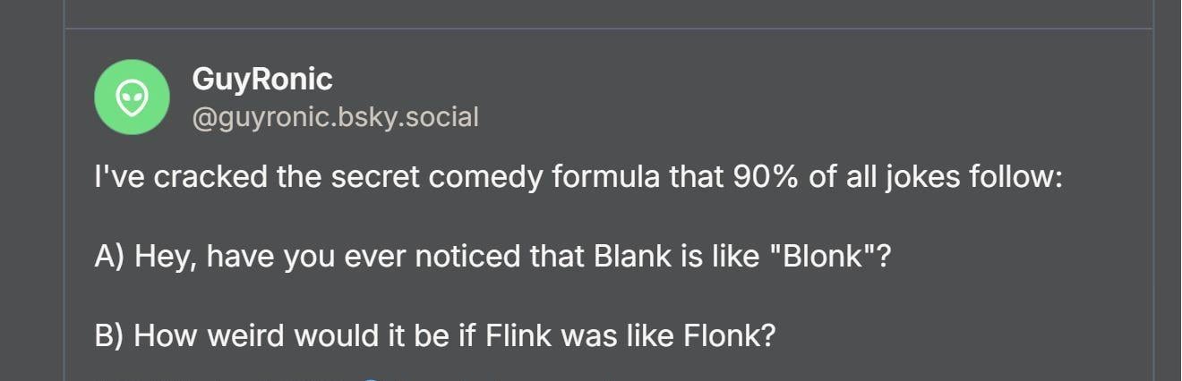The image size is (1182, 381).
Task: Click the @guyronic.bsky.social handle
Action: 335,117
